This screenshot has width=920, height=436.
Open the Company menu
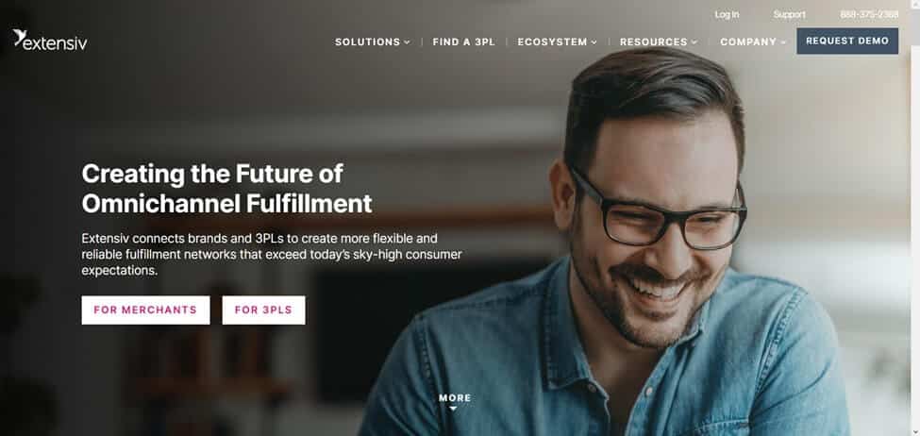(x=753, y=42)
